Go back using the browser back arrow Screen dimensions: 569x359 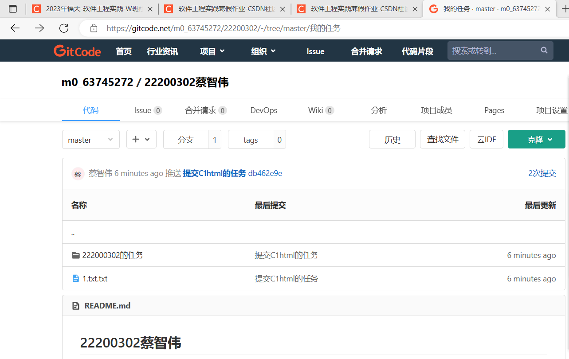point(15,28)
